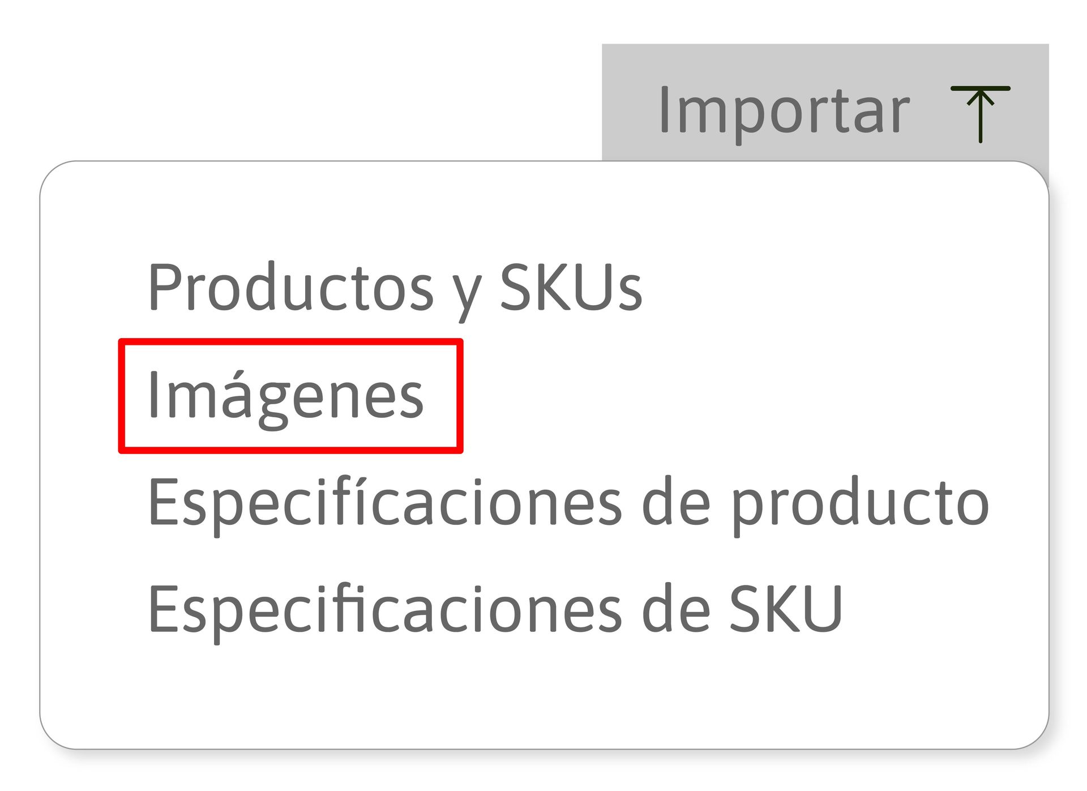1087x791 pixels.
Task: Select Productos y SKUs import option
Action: pyautogui.click(x=395, y=288)
